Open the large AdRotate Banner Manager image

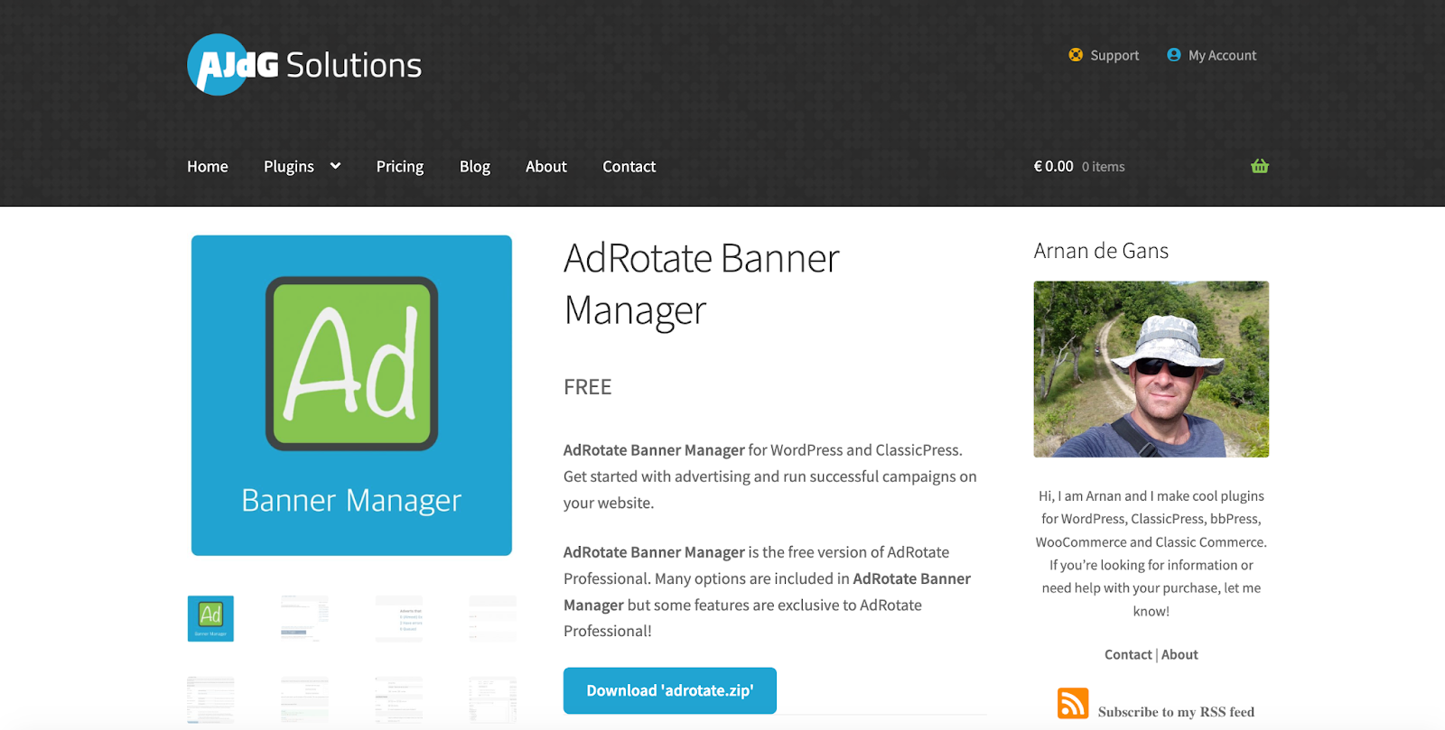[x=351, y=395]
